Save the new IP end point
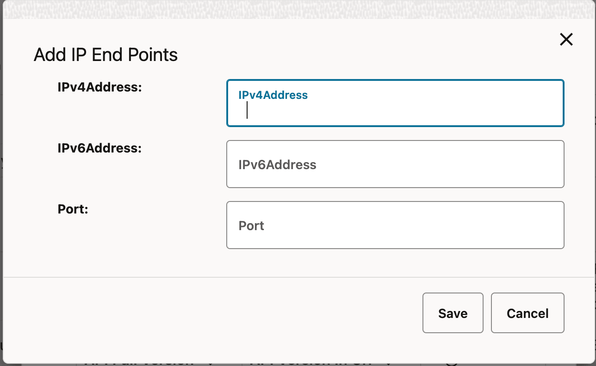596x366 pixels. click(452, 313)
